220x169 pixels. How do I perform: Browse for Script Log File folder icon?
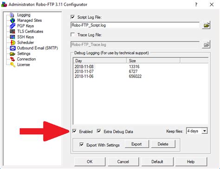[x=206, y=25]
